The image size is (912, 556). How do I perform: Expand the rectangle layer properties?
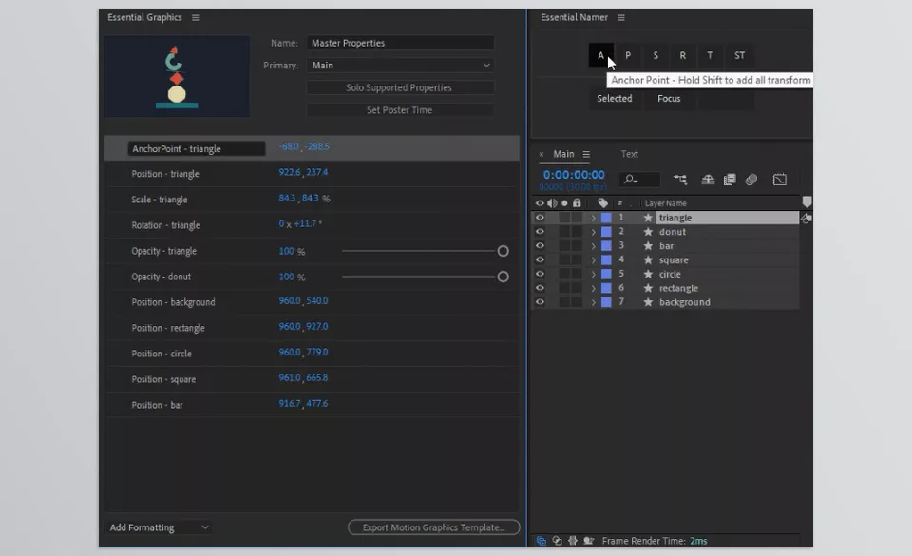593,288
